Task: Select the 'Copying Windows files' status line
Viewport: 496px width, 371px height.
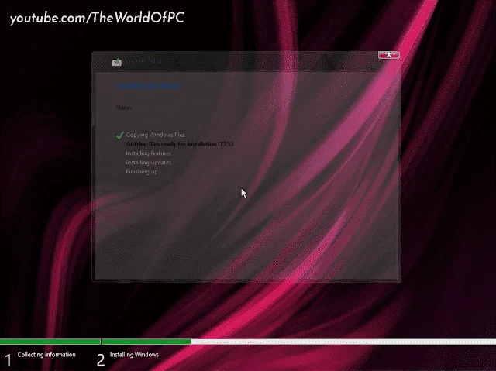Action: tap(155, 135)
